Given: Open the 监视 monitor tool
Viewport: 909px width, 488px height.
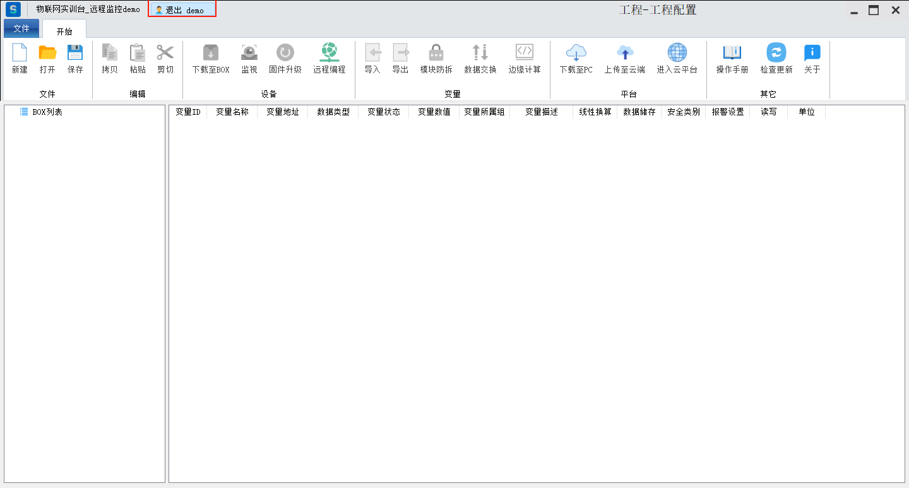Looking at the screenshot, I should [x=249, y=53].
